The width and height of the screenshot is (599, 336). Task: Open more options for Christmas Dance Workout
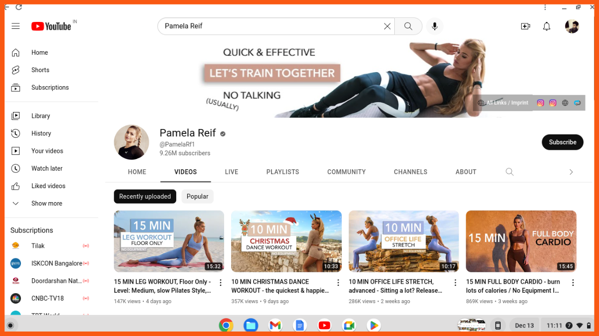tap(338, 283)
